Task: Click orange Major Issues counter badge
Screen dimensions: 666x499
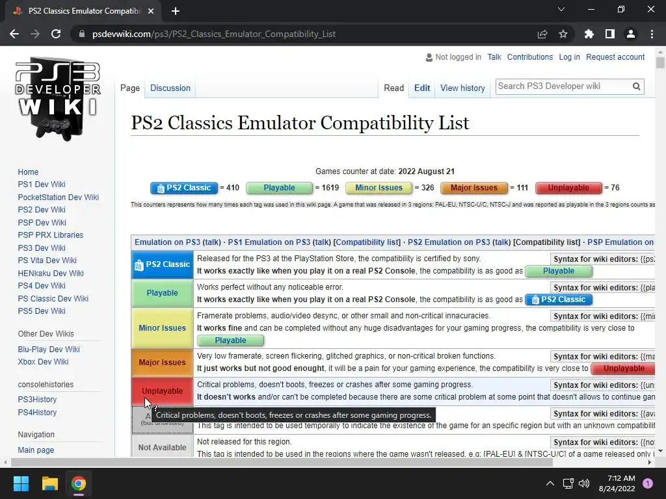Action: pyautogui.click(x=474, y=188)
